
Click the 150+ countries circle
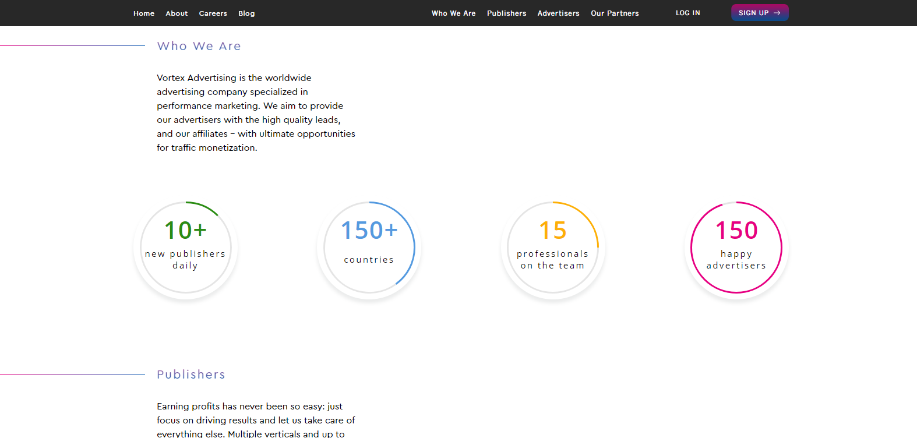[x=369, y=248]
